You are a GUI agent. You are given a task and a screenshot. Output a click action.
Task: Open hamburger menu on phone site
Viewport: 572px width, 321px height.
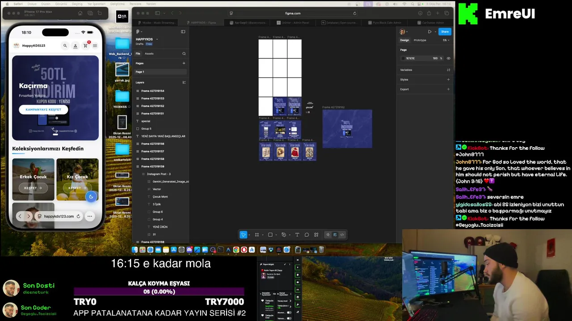[x=95, y=45]
